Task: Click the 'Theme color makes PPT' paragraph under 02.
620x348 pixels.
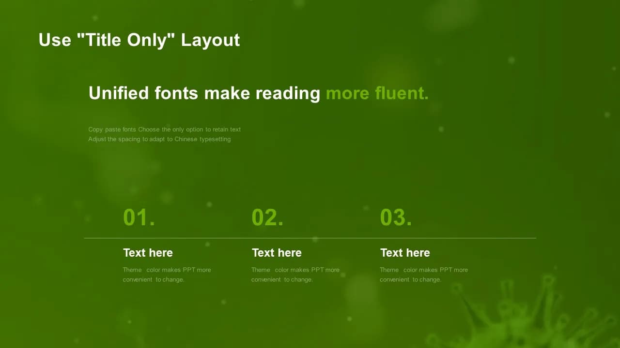Action: click(295, 275)
